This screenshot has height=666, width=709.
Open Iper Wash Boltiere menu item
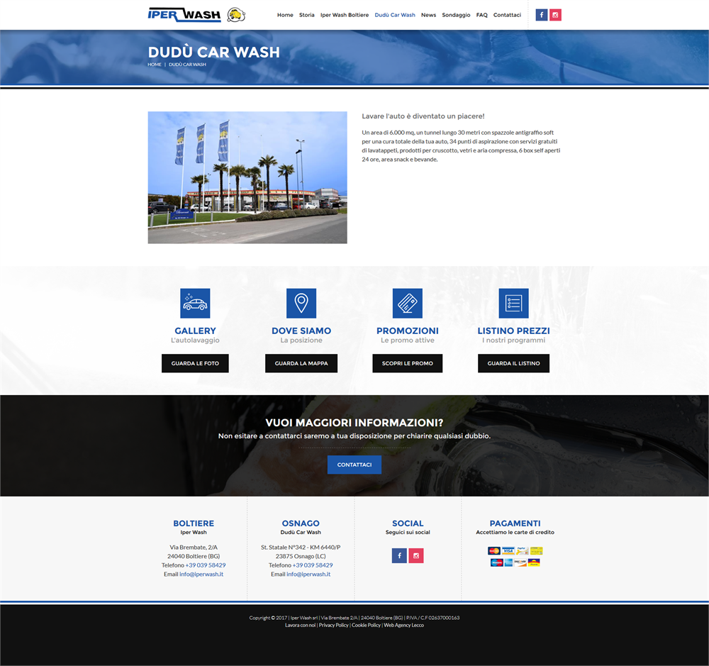(345, 15)
